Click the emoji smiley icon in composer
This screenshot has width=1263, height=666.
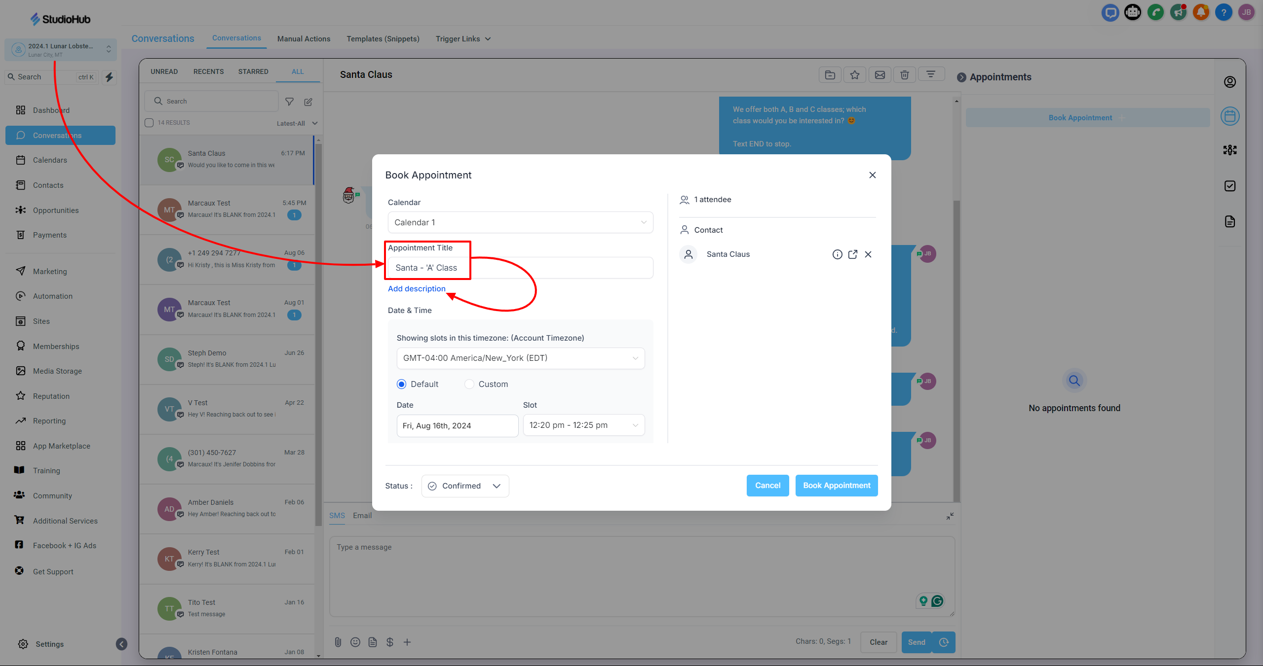coord(355,642)
